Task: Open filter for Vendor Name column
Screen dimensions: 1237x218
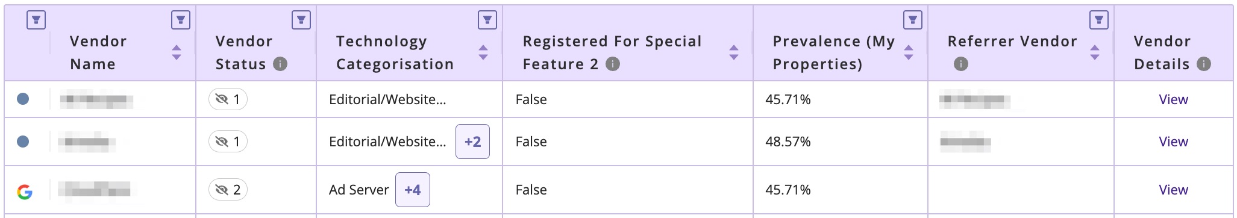Action: pos(181,20)
